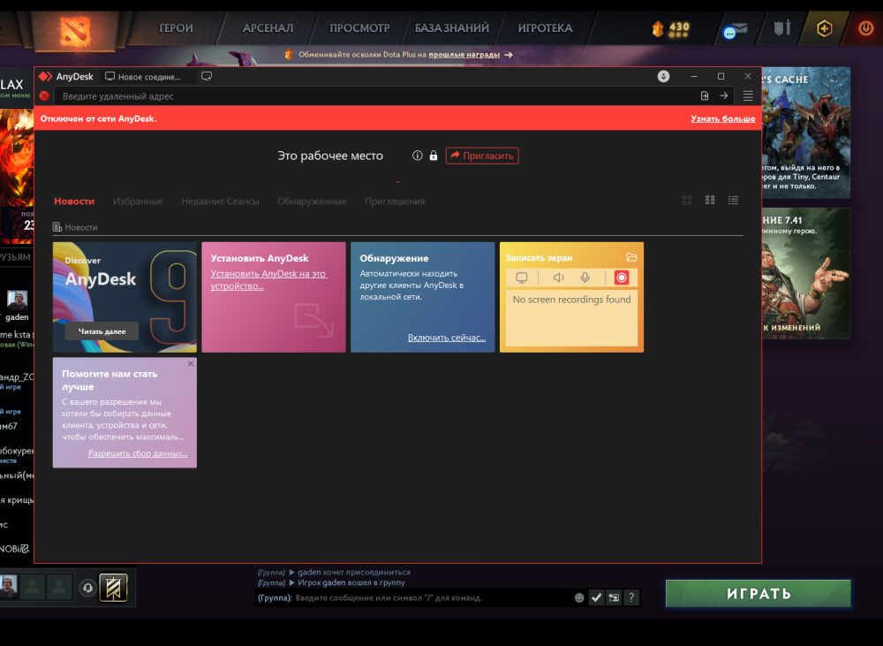Viewport: 883px width, 646px height.
Task: Open the 7.41 patch news tile
Action: [806, 273]
